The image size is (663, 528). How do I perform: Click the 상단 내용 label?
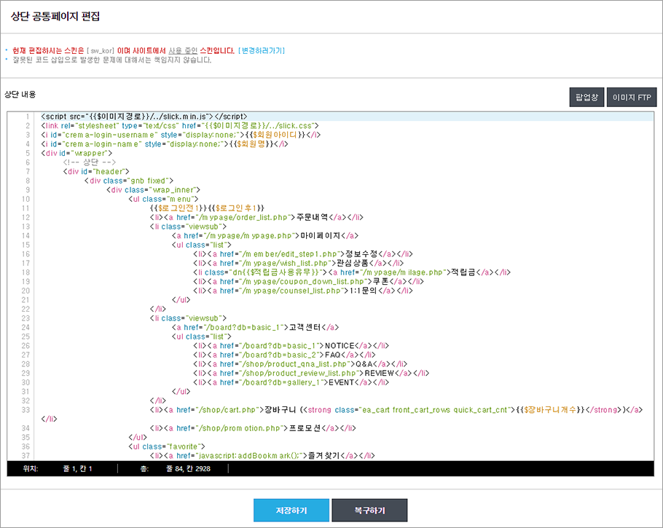(x=20, y=94)
